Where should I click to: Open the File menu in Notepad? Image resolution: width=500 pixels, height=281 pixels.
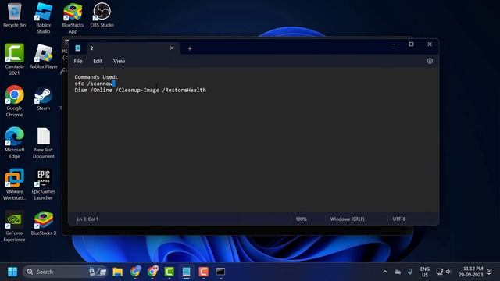coord(78,61)
